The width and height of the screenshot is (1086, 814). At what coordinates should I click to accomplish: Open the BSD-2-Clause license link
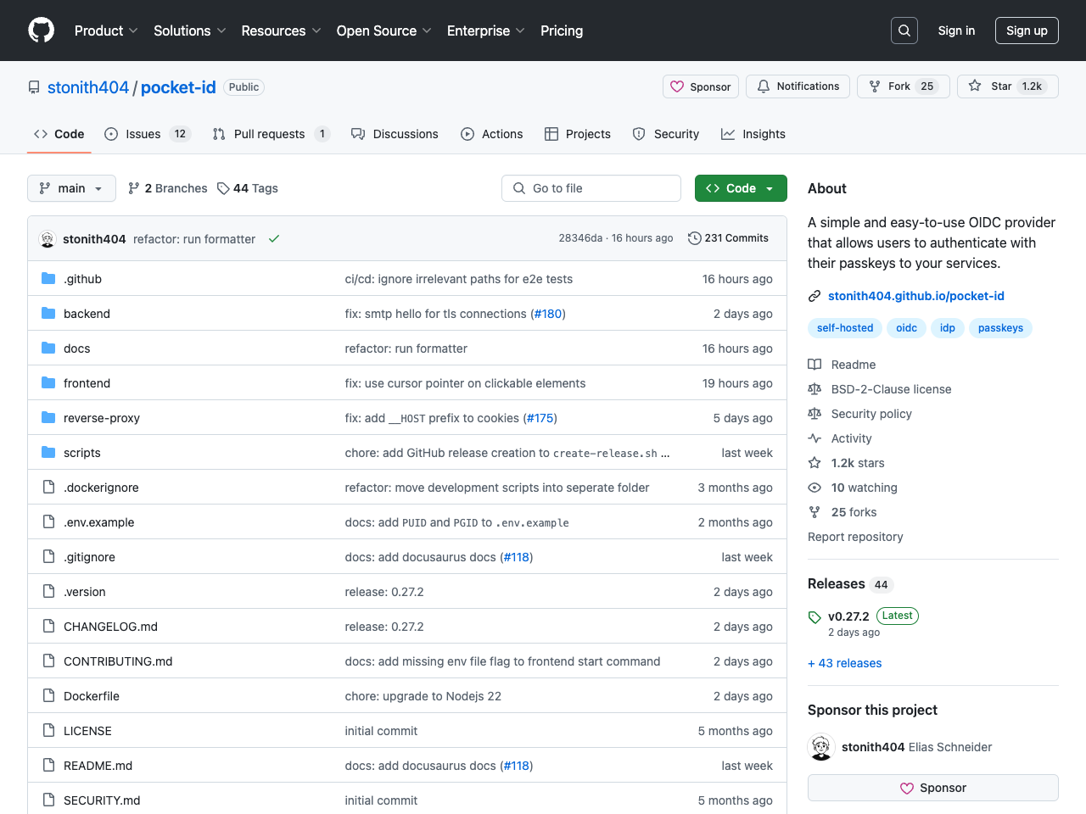click(x=880, y=389)
